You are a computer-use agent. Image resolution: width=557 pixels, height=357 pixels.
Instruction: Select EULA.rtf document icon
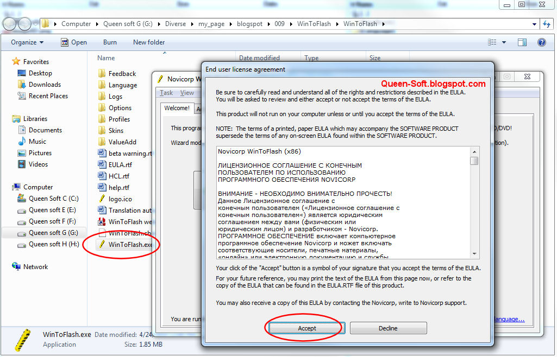102,164
